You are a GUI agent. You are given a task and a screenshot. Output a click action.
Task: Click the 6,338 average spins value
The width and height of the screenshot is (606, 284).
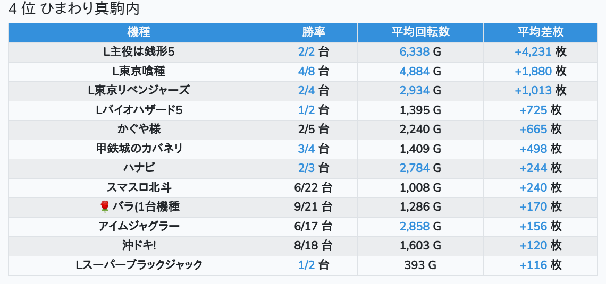(x=414, y=52)
